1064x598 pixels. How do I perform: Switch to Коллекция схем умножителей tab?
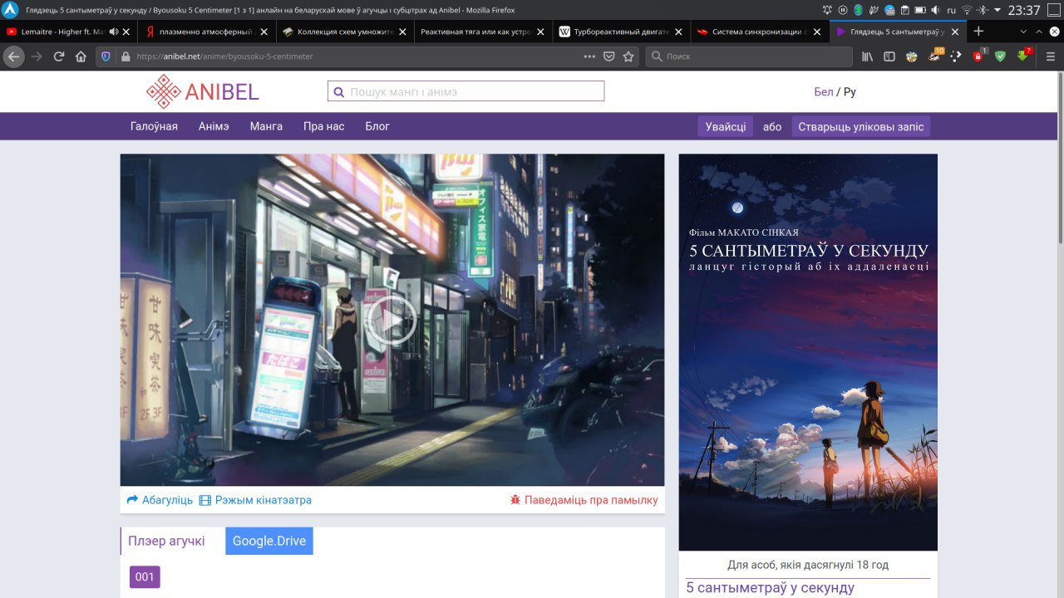(x=342, y=32)
